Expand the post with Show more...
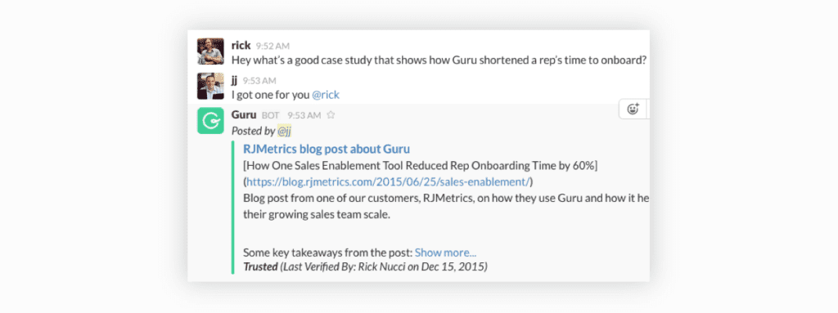The image size is (838, 313). coord(445,253)
